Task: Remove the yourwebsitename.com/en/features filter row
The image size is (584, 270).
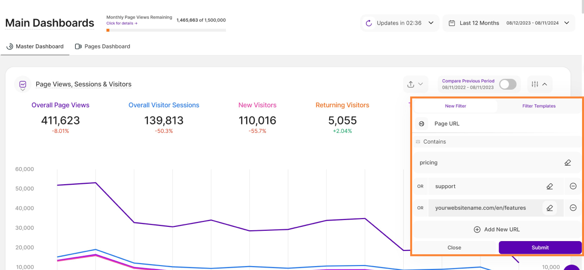Action: coord(573,208)
